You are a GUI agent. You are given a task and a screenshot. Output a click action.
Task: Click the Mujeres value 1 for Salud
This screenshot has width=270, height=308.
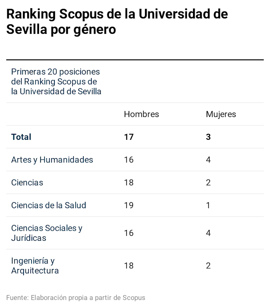[208, 205]
